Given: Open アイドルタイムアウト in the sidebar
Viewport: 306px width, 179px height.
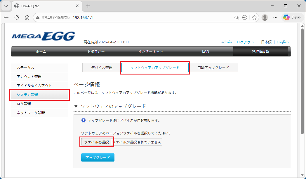Looking at the screenshot, I should [40, 86].
